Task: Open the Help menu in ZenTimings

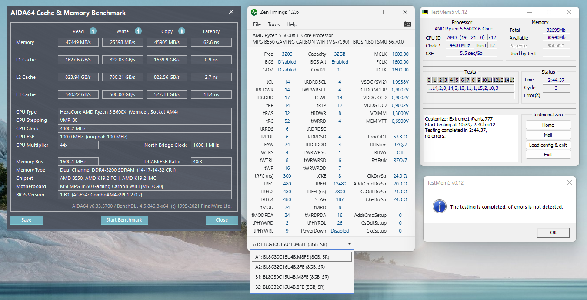Action: tap(292, 24)
